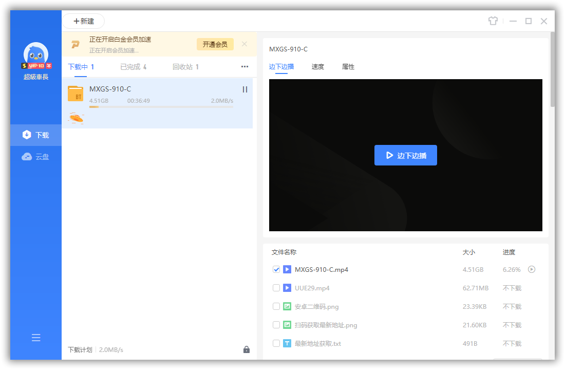Open the 下载 section in sidebar
This screenshot has width=565, height=370.
tap(35, 135)
